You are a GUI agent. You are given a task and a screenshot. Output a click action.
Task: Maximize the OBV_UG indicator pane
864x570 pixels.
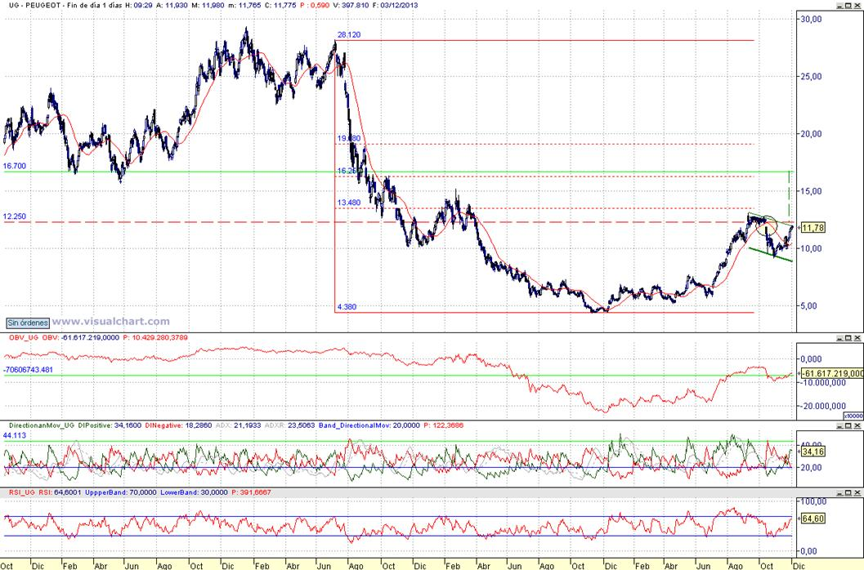pos(848,337)
